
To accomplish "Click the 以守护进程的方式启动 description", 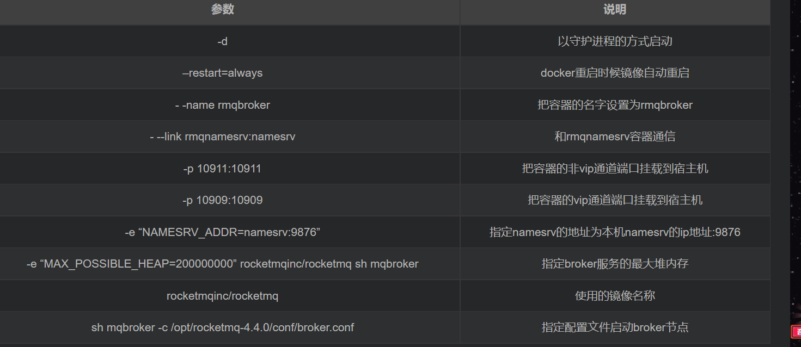I will [615, 41].
